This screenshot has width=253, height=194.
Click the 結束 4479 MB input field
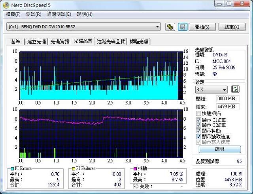tap(228, 106)
